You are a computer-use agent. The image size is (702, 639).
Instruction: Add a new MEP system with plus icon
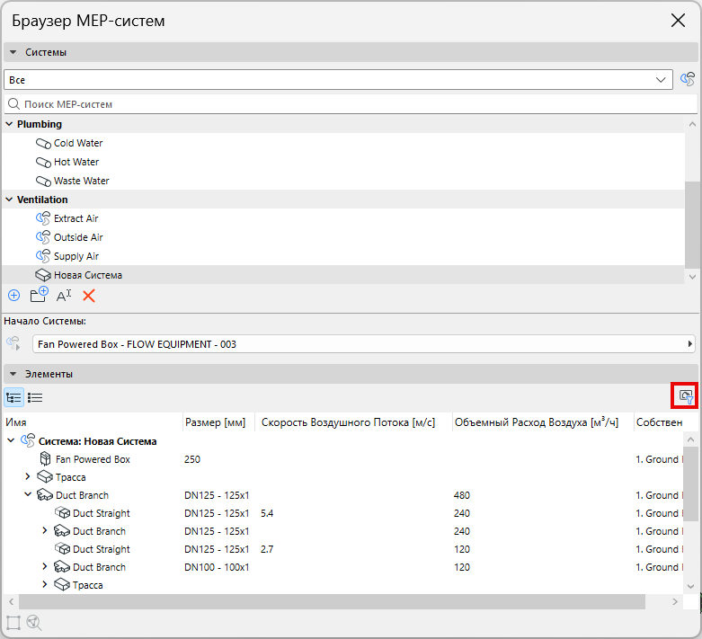(x=13, y=296)
